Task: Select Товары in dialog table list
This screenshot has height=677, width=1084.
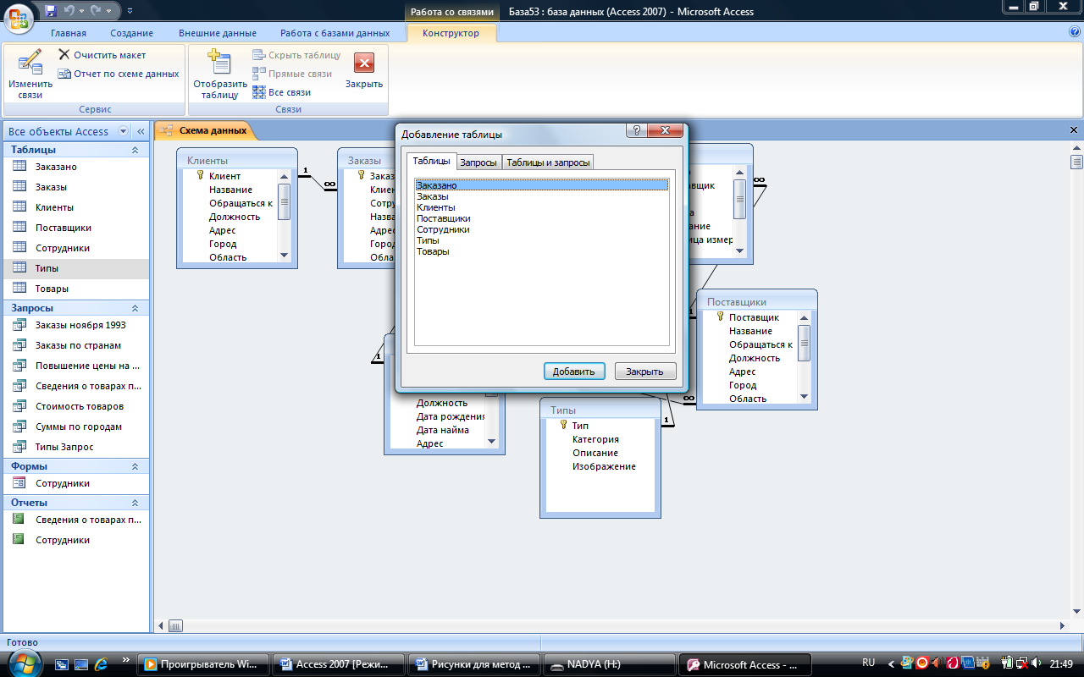Action: [x=542, y=251]
